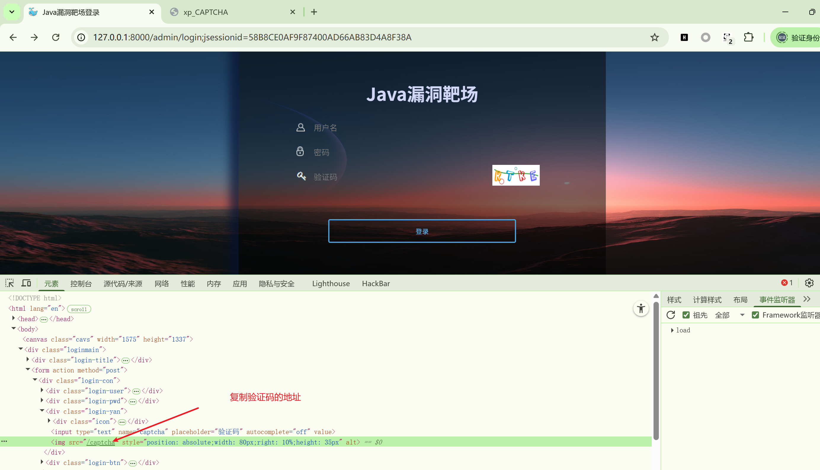Uncheck the 祖先 checkbox in event listeners
Image resolution: width=820 pixels, height=470 pixels.
tap(686, 315)
